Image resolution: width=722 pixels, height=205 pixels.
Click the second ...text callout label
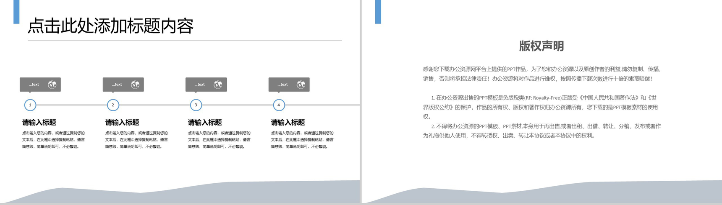[x=117, y=85]
